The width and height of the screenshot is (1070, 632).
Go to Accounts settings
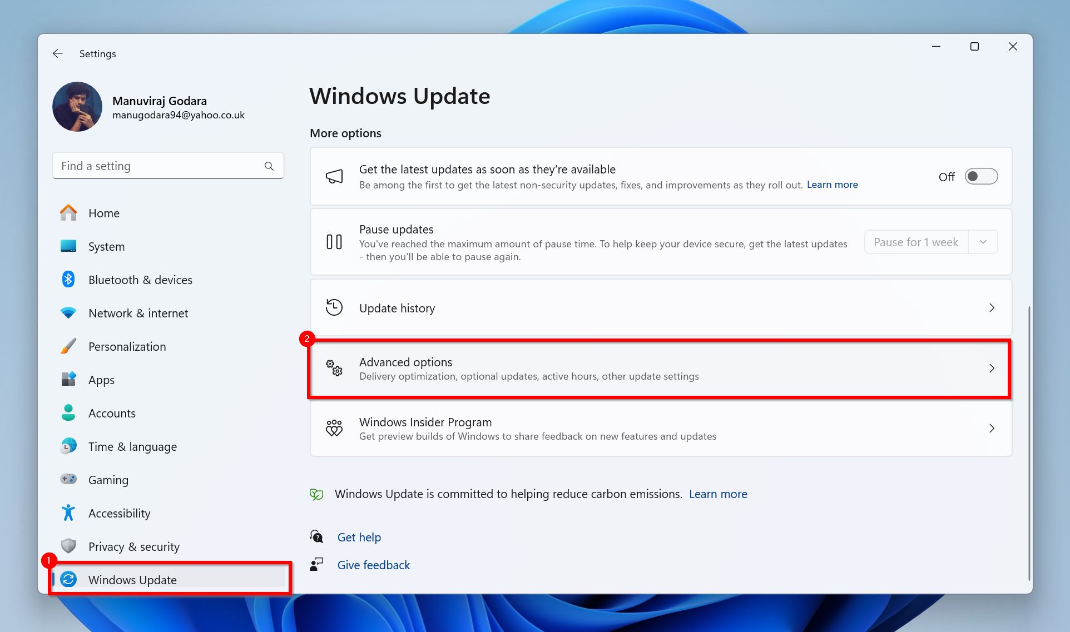pyautogui.click(x=168, y=413)
